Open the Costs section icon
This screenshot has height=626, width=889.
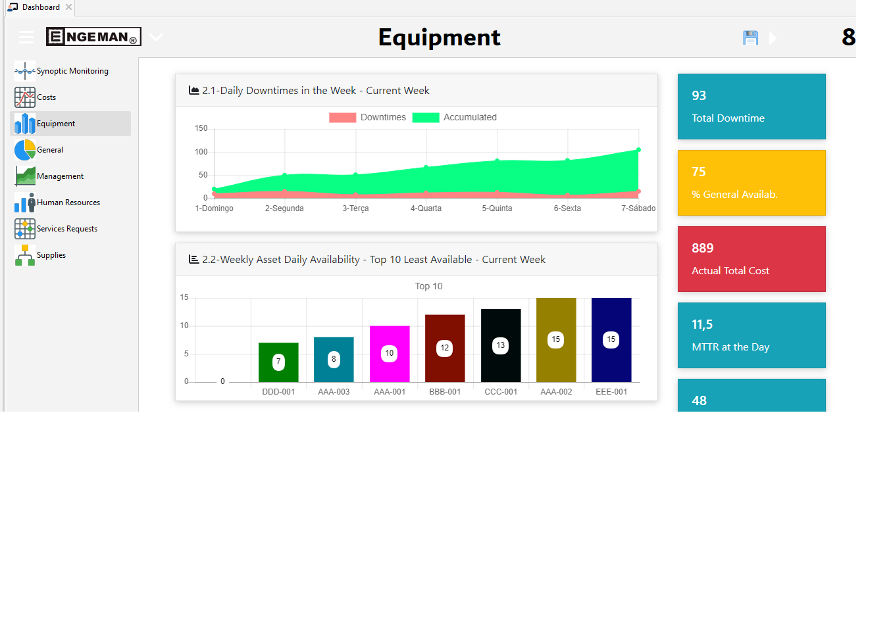[25, 97]
